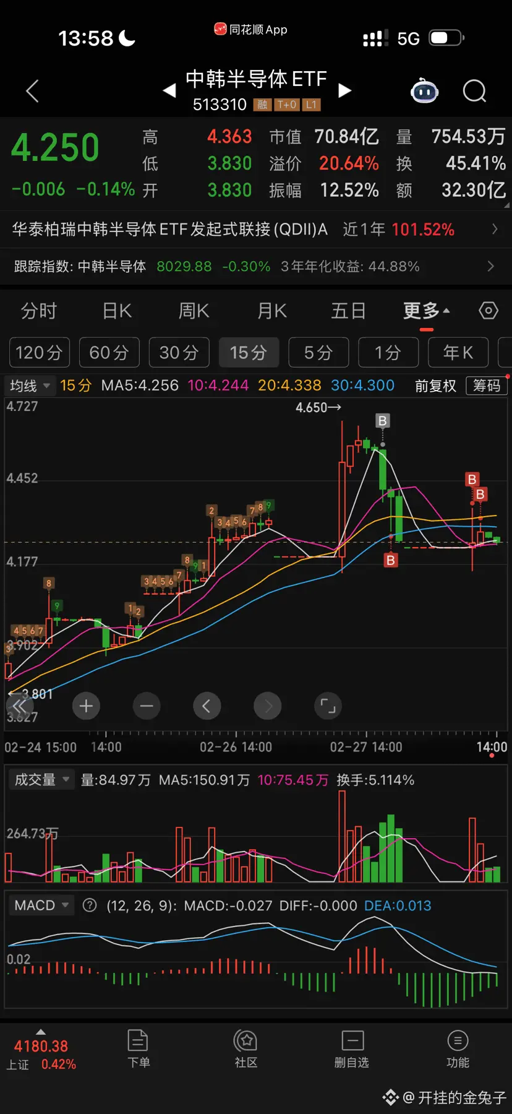Choose the 30分 period
The width and height of the screenshot is (512, 1114).
tap(179, 353)
